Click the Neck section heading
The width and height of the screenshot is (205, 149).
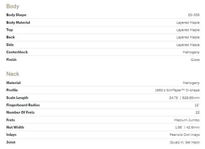coord(13,74)
